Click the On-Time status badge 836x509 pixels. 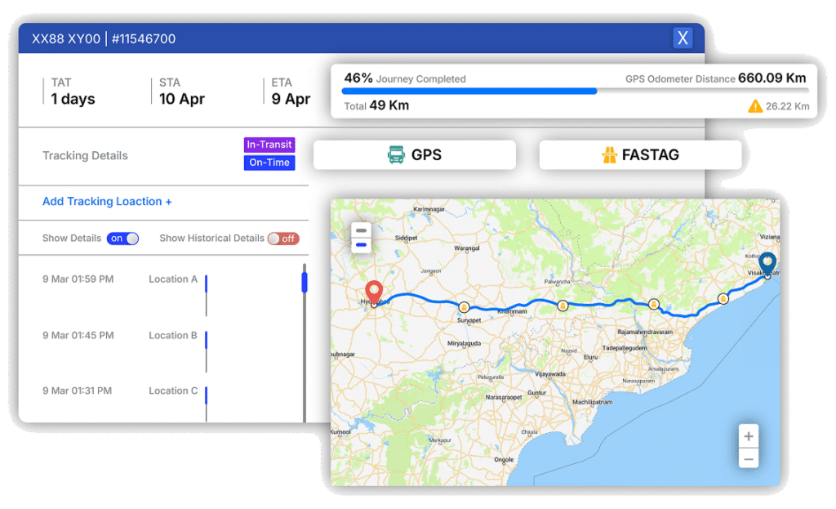pos(269,163)
